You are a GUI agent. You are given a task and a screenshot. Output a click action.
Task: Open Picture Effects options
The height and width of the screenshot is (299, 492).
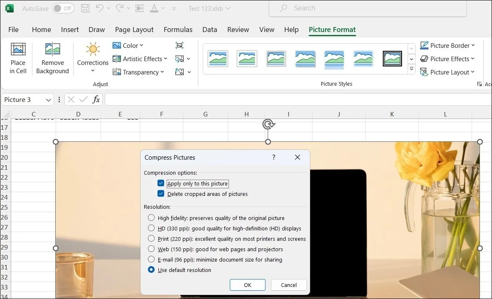448,59
